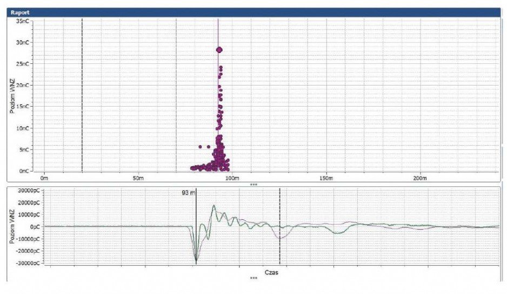Viewport: 507px width, 294px height.
Task: Select the dashed vertical marker in lower waveform chart
Action: pyautogui.click(x=279, y=226)
